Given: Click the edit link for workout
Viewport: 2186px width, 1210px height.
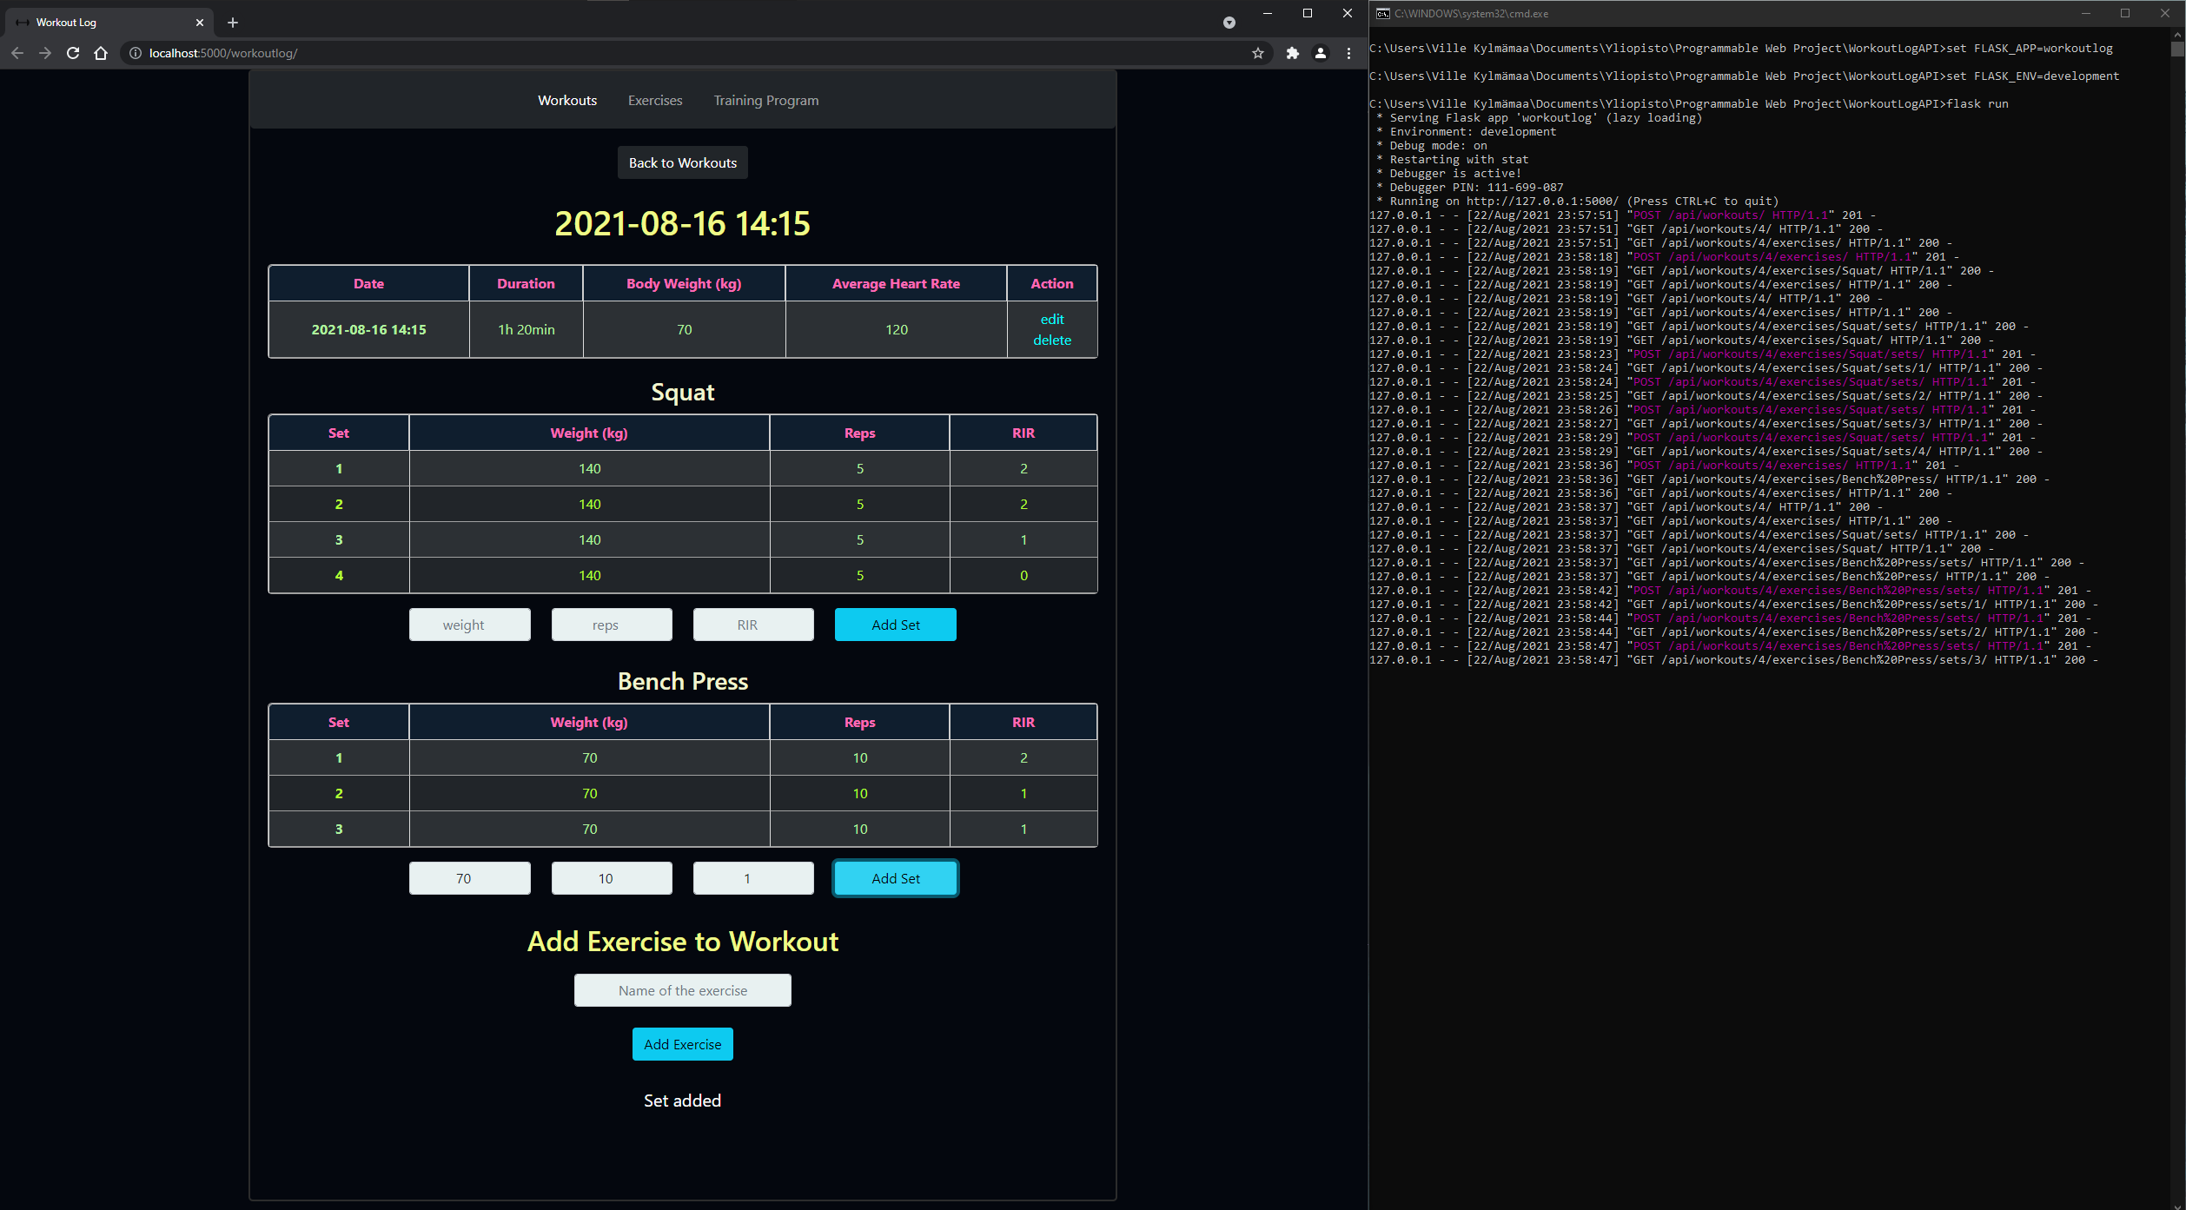Looking at the screenshot, I should (1051, 319).
